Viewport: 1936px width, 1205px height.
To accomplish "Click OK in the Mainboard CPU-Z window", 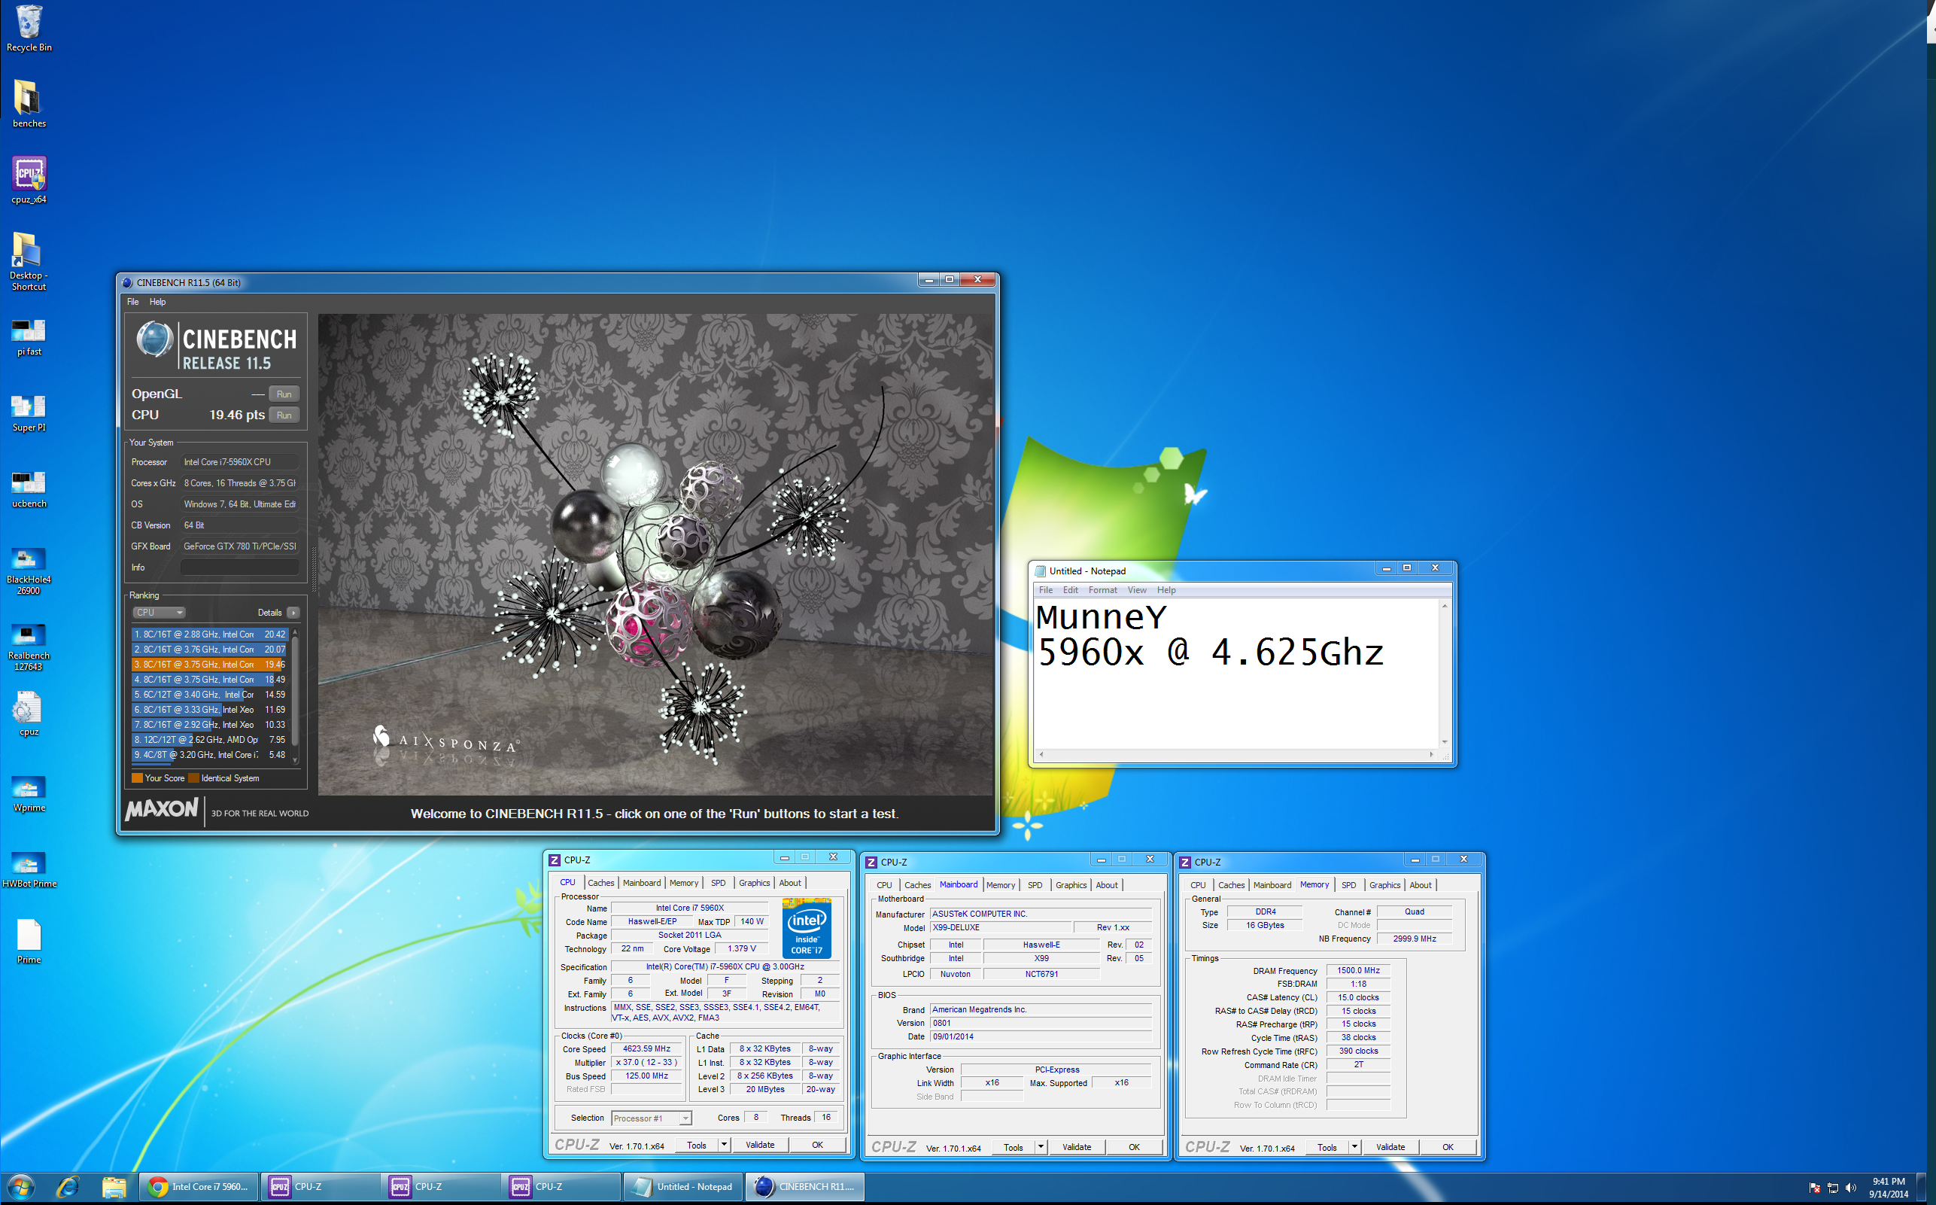I will (1134, 1147).
